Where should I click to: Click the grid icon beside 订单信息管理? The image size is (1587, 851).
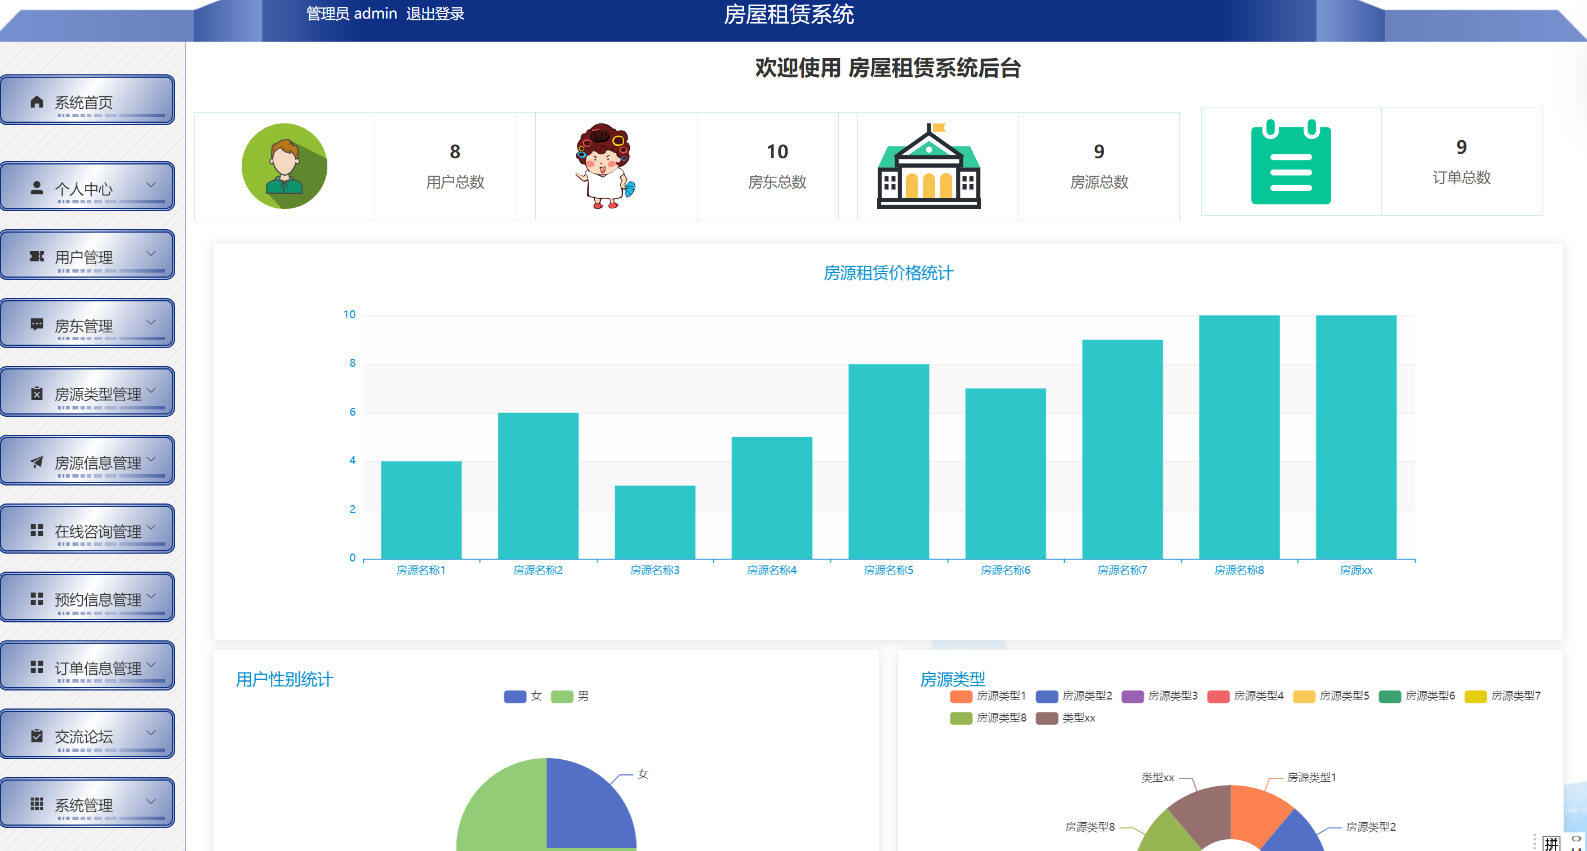(x=37, y=667)
